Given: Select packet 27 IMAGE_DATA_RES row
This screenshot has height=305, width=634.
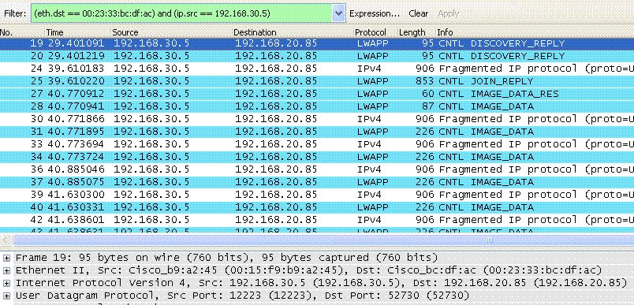Looking at the screenshot, I should 317,94.
